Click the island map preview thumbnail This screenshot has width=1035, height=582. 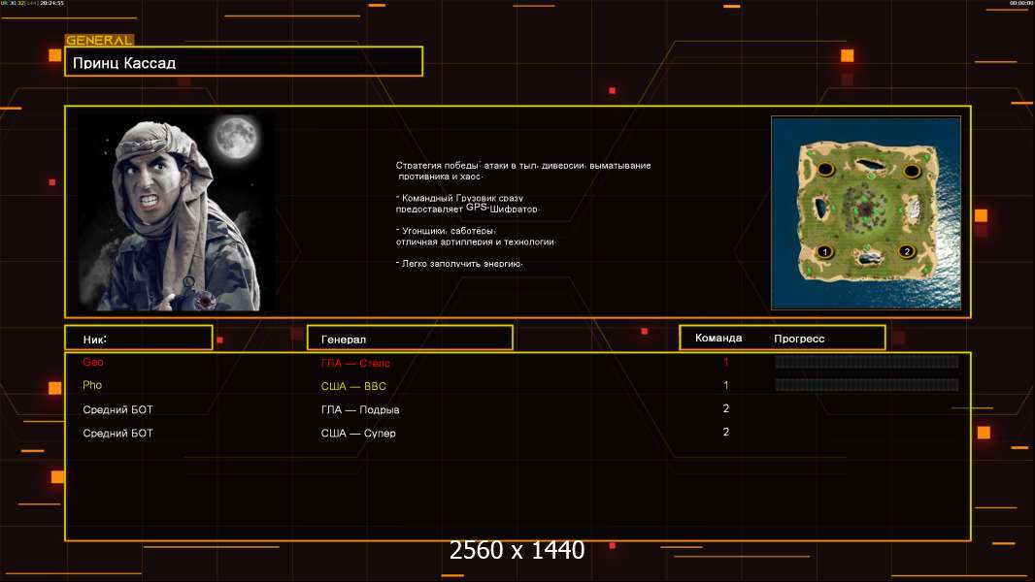(866, 212)
